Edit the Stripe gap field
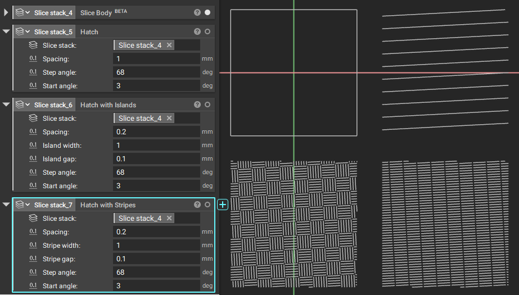Screen dimensions: 519x295 (x=156, y=258)
